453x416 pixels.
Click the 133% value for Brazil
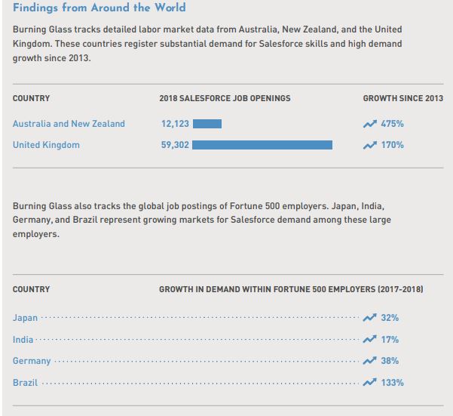[x=393, y=383]
